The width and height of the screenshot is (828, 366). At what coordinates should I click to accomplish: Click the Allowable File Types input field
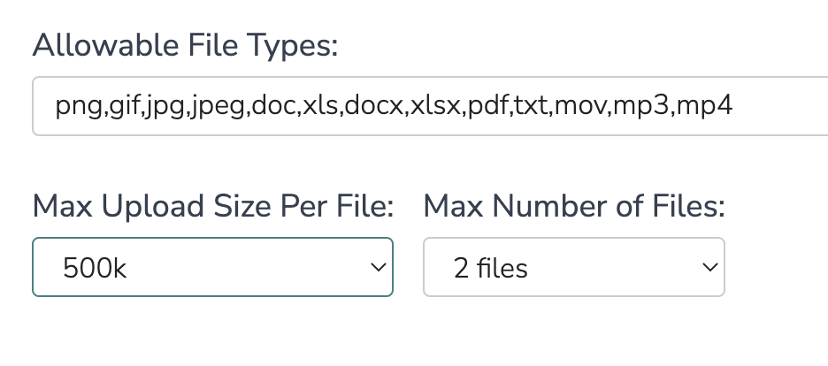pos(431,106)
